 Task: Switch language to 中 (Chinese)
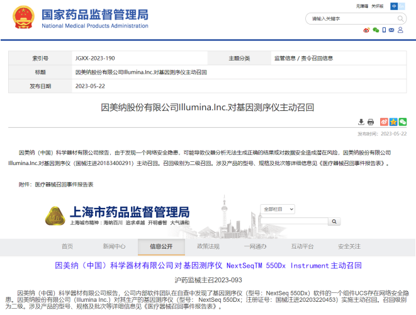tap(394, 6)
